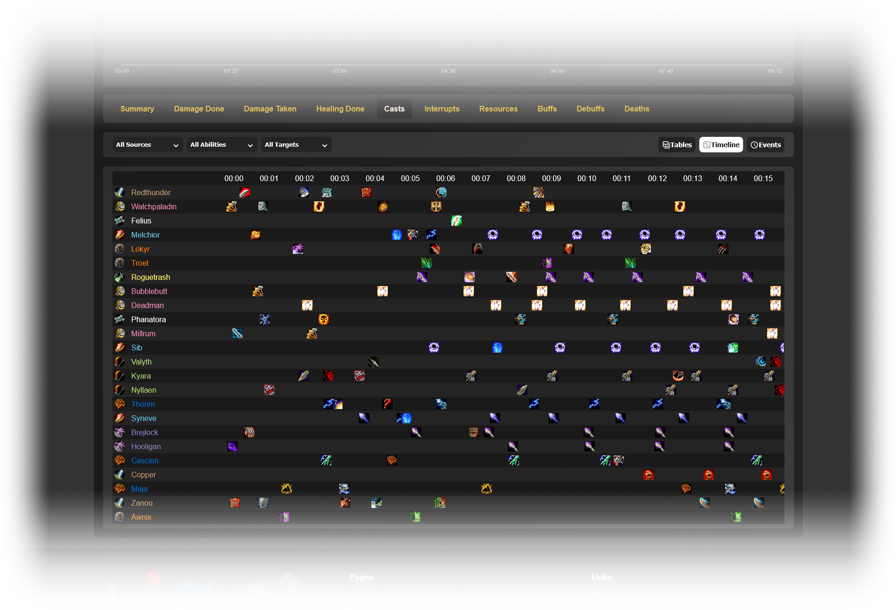
Task: Click the Thorim player name
Action: (143, 404)
